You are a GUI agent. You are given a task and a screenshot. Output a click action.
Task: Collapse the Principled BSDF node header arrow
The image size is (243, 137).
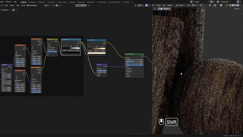tap(126, 54)
